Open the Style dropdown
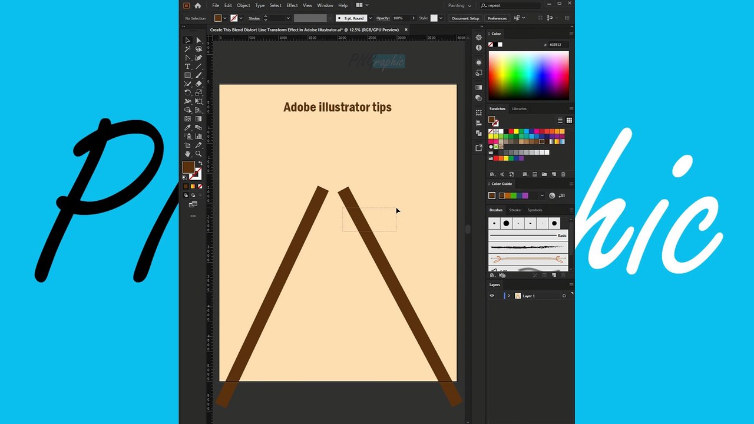Viewport: 754px width, 424px height. (x=441, y=18)
